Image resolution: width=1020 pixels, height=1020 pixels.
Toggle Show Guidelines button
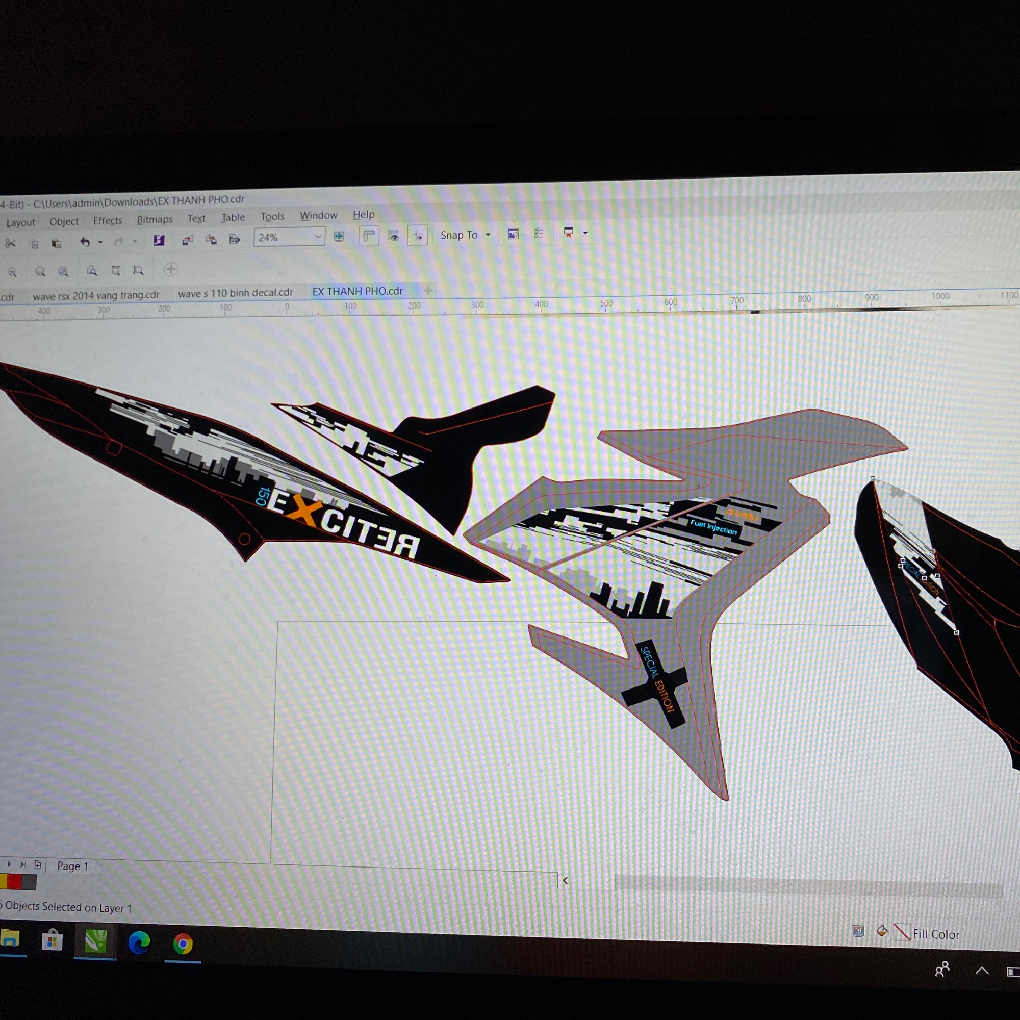(x=417, y=235)
